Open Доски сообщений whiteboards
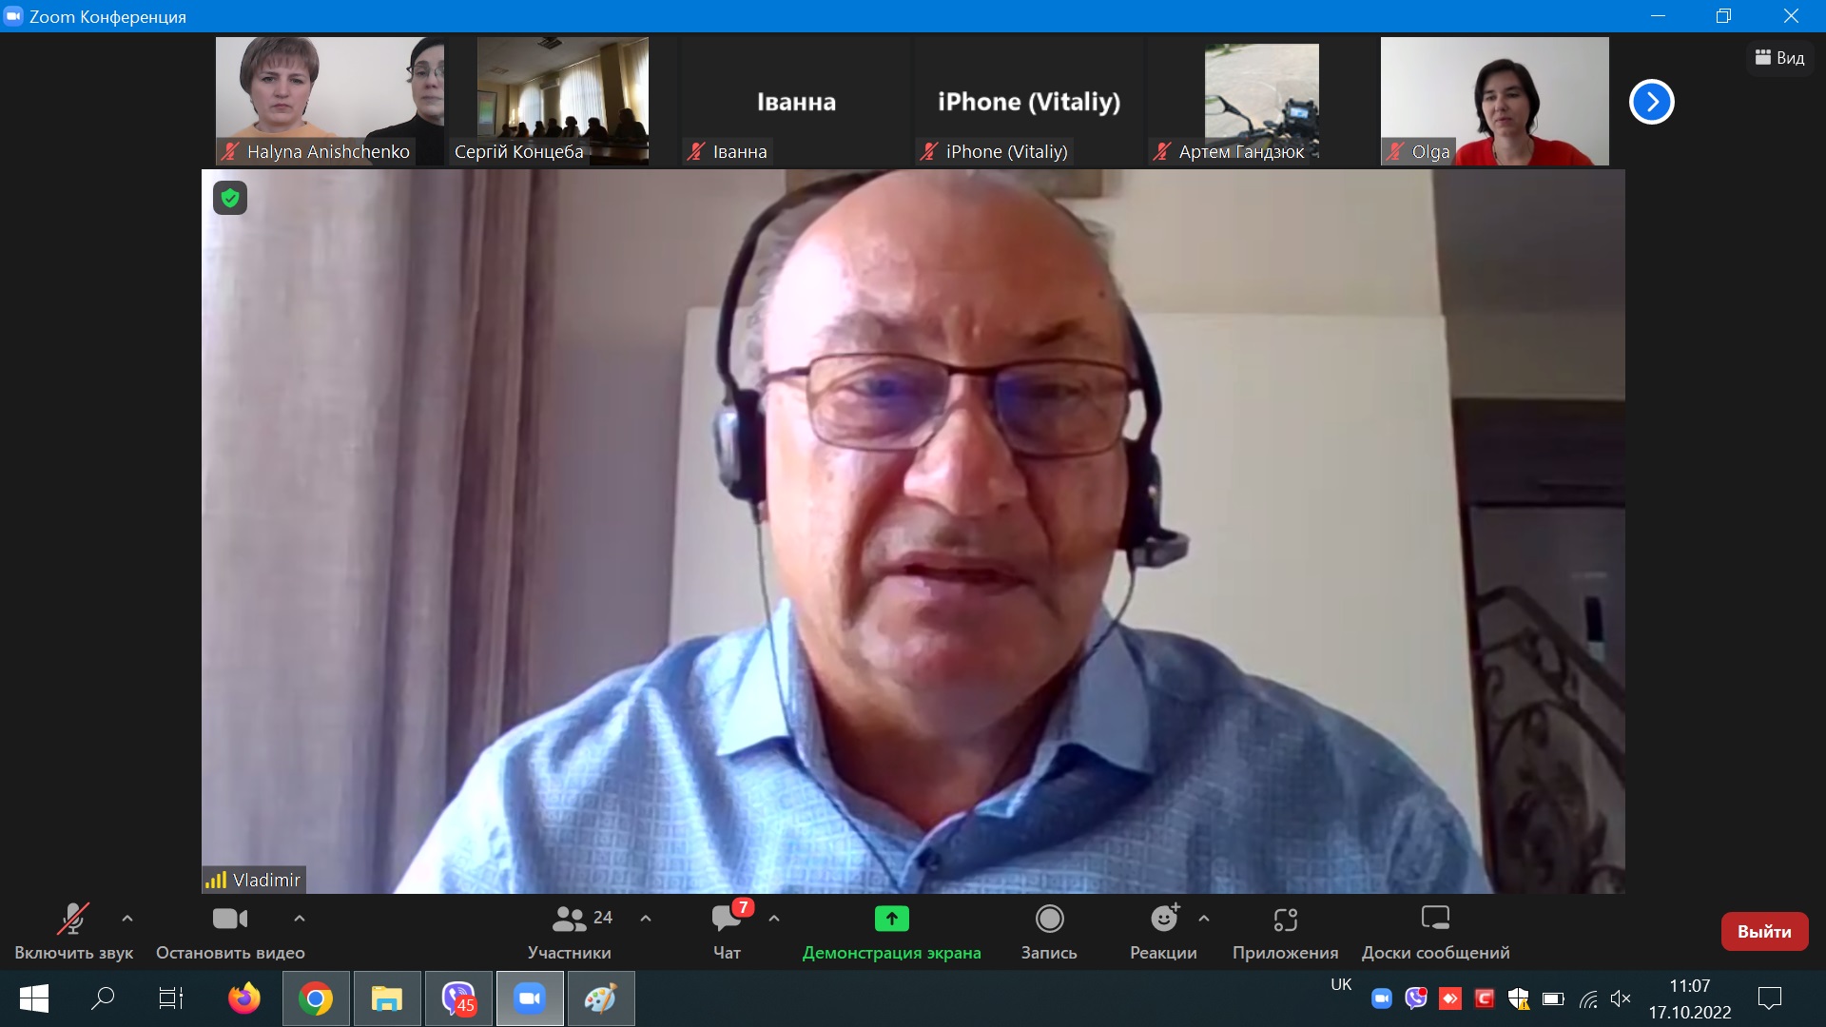 pos(1435,932)
